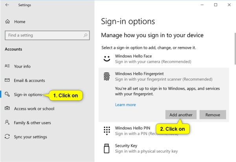
Task: Click the Sign-in options key icon
Action: tap(7, 94)
